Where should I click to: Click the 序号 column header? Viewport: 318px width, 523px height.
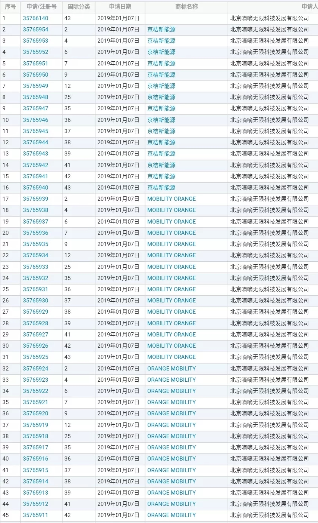[x=10, y=7]
